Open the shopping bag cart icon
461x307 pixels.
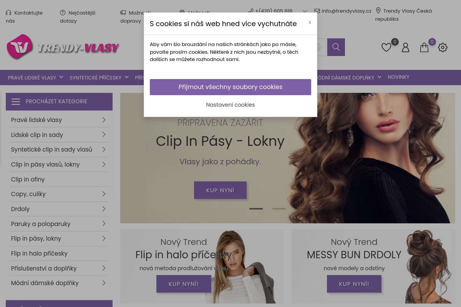tap(424, 48)
